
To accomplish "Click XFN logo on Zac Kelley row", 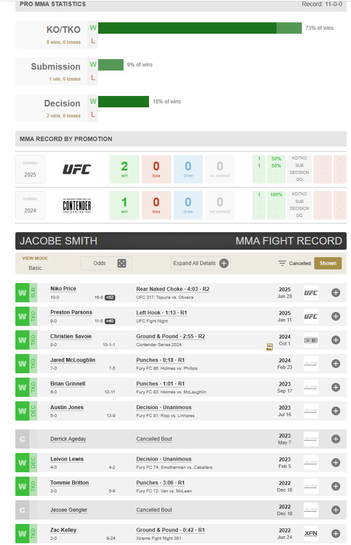I will point(311,534).
